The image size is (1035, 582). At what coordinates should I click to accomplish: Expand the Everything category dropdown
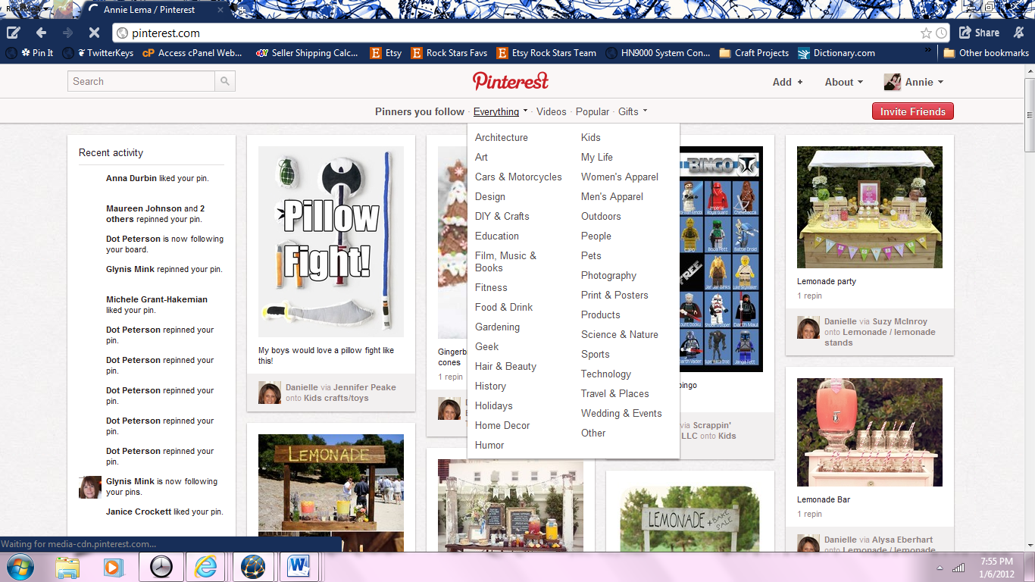499,111
